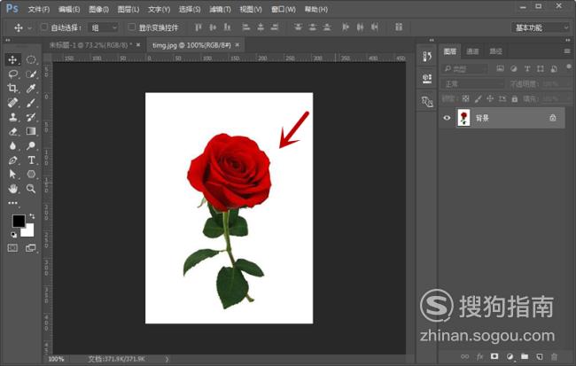Open the Properties panel icon
Image resolution: width=576 pixels, height=366 pixels.
point(427,78)
